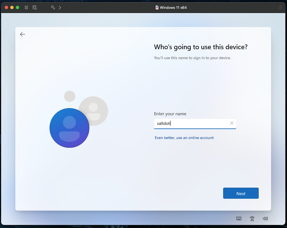Screen dimensions: 287x228
Task: Click the Next button
Action: (x=241, y=193)
